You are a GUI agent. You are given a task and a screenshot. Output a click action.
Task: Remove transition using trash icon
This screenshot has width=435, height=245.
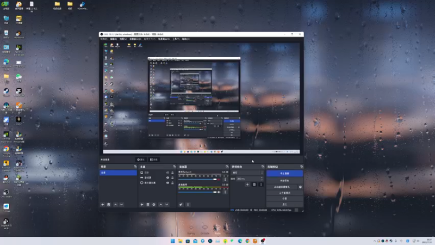tap(254, 185)
